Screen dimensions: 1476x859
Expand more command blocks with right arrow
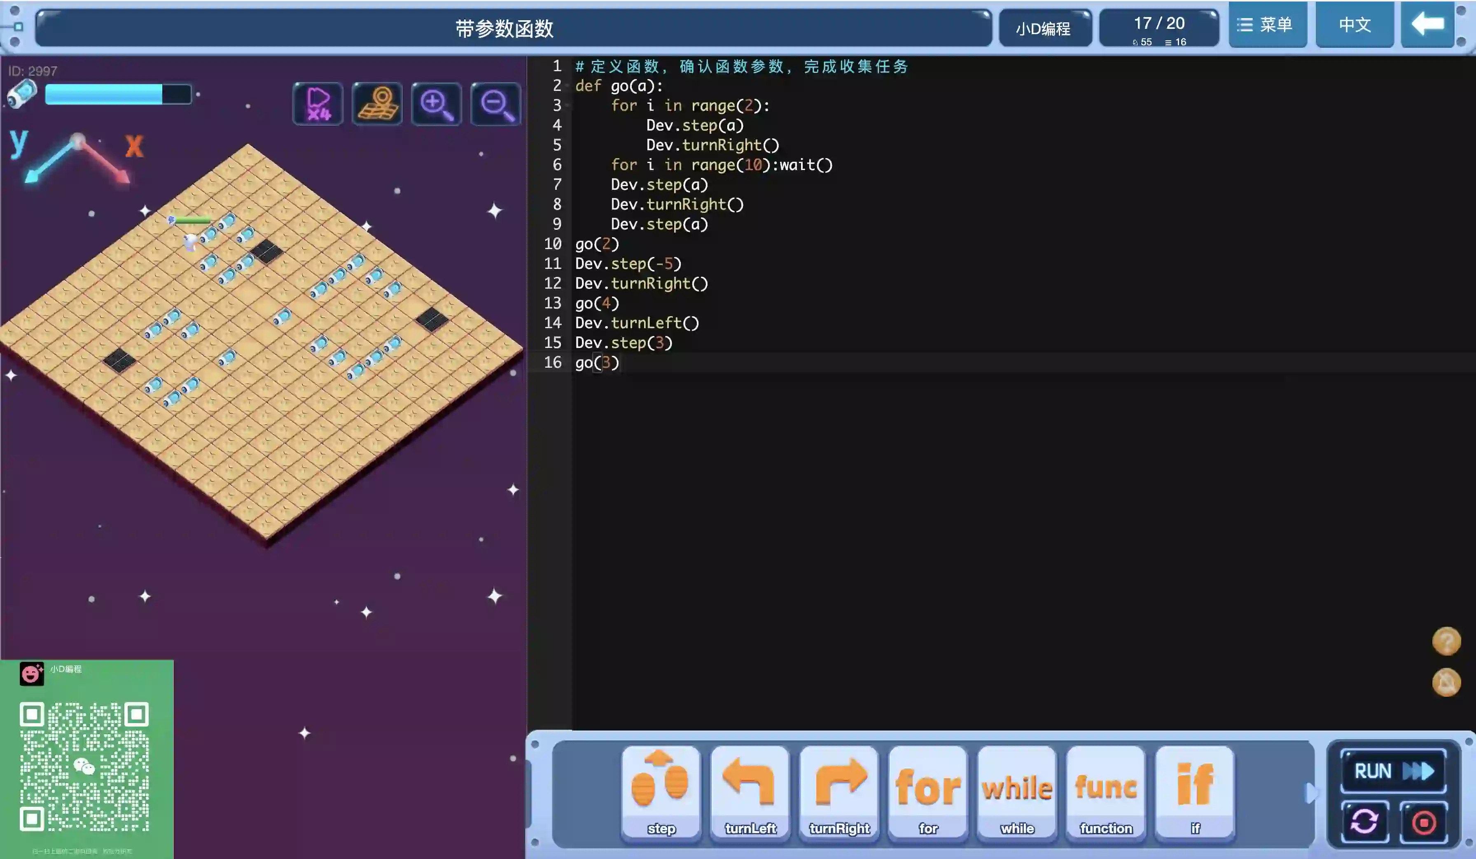pyautogui.click(x=1311, y=793)
